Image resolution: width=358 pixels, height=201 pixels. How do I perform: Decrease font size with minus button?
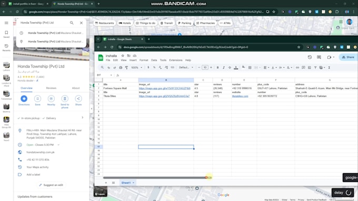[x=199, y=68]
